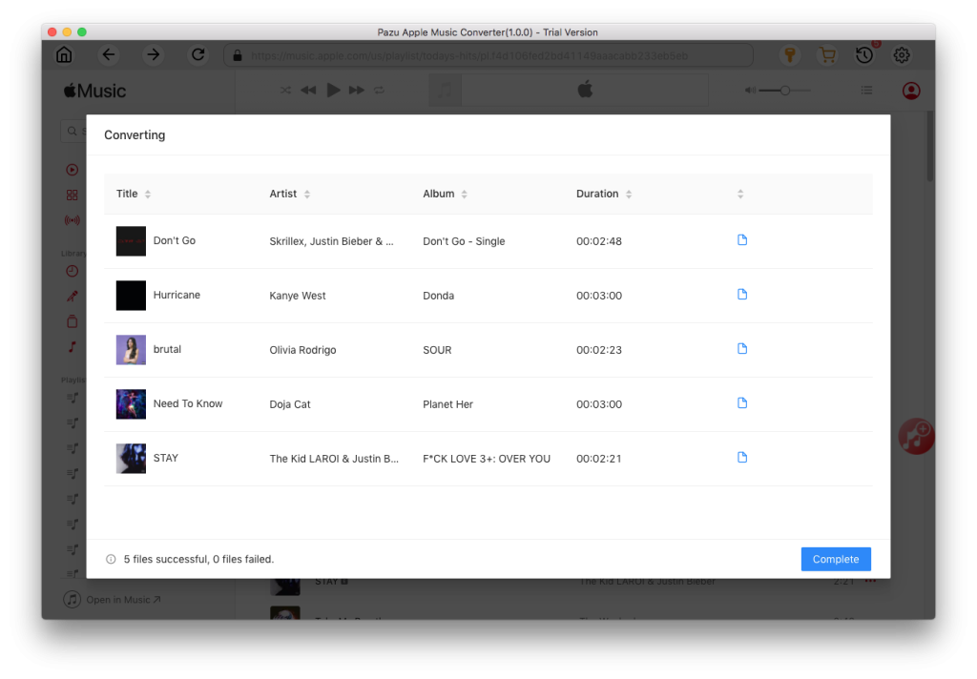Reload the page with the refresh icon
This screenshot has height=679, width=977.
click(198, 54)
